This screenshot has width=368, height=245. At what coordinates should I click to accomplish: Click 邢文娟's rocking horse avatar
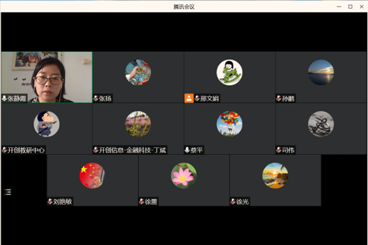[x=229, y=72]
